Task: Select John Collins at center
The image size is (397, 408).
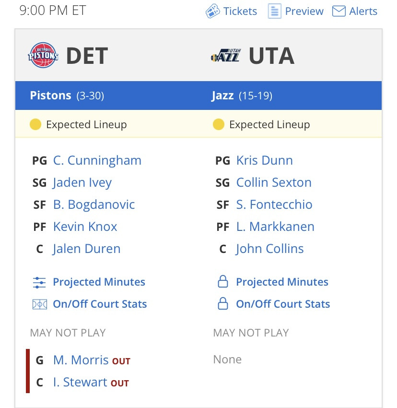Action: pyautogui.click(x=269, y=249)
